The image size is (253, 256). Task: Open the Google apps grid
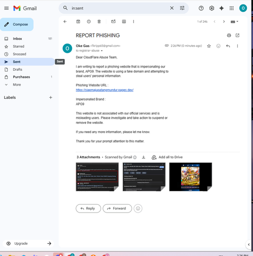[x=232, y=8]
